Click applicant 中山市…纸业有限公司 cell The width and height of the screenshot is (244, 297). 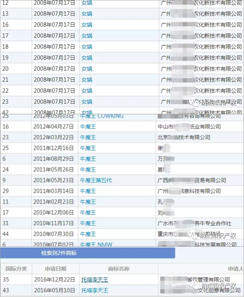coord(189,126)
